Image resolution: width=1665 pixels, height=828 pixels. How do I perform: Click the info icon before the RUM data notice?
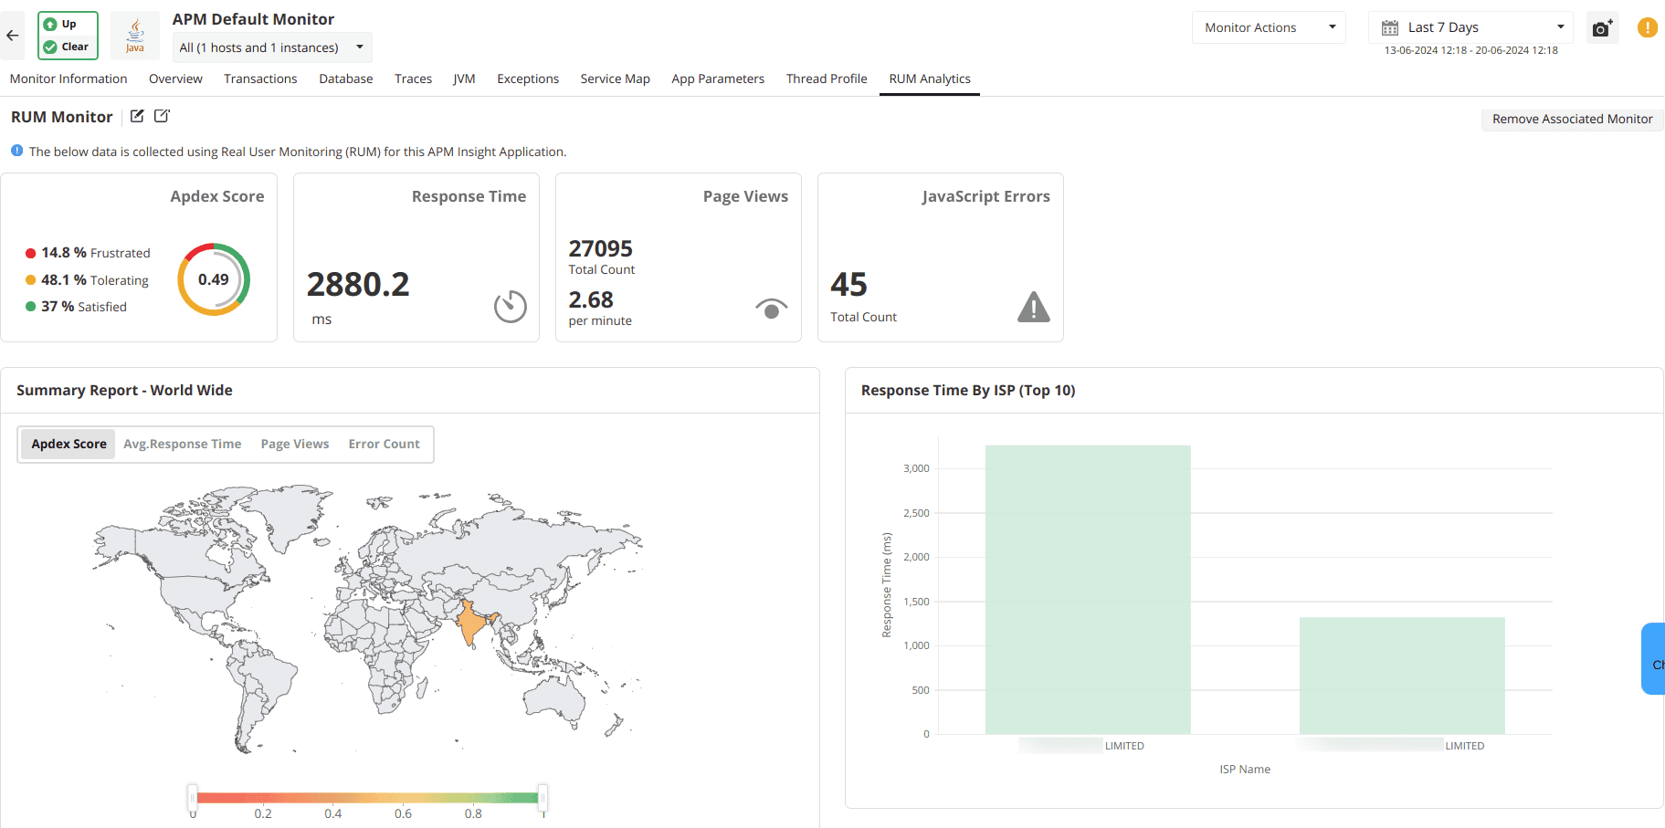coord(16,151)
